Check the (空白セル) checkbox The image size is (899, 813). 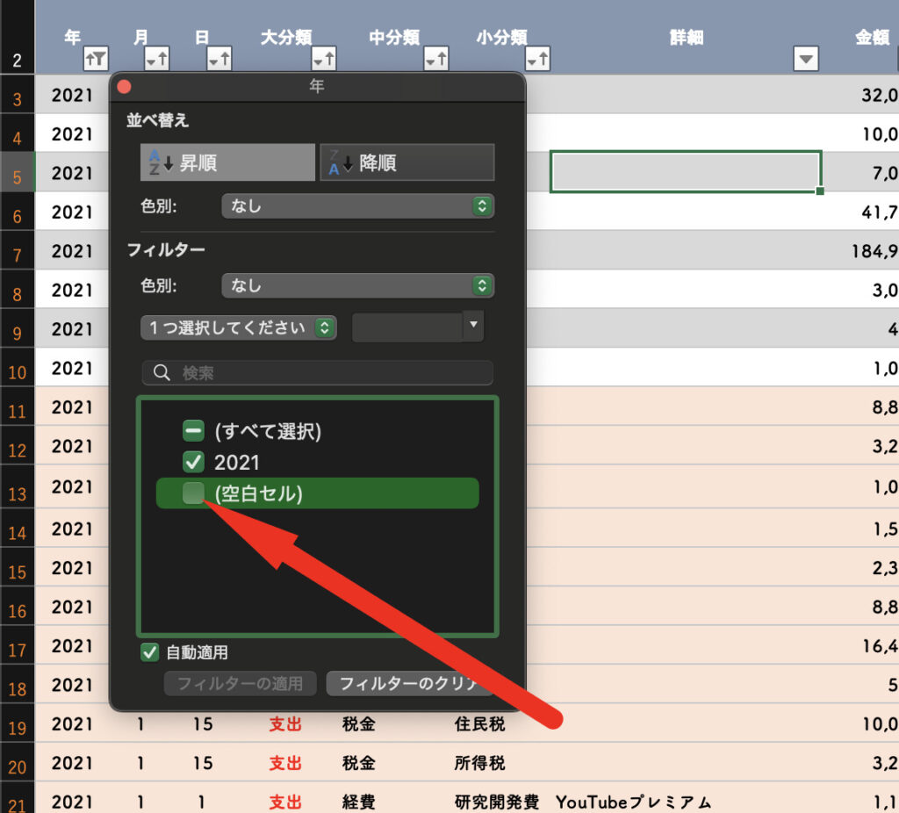(193, 493)
